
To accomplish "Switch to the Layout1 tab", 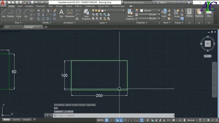I will tap(16, 119).
